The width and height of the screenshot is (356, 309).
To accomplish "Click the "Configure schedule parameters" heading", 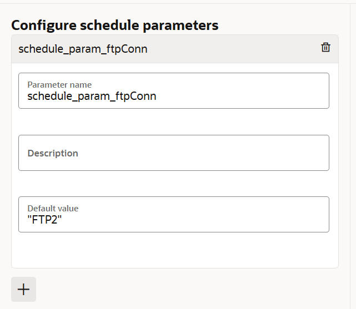I will (114, 25).
